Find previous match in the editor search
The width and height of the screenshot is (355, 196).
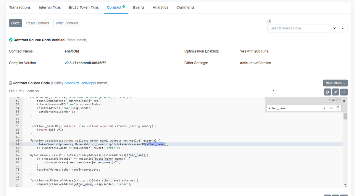pos(331,108)
